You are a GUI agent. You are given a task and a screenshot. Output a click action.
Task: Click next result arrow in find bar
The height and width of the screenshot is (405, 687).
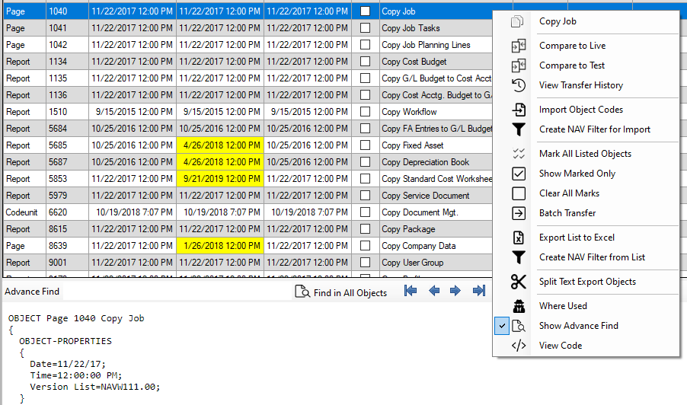[455, 291]
